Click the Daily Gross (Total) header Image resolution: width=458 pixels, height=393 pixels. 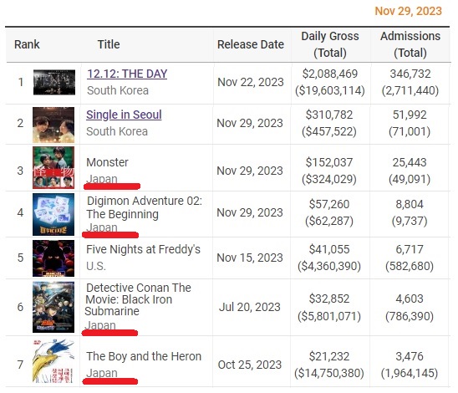[330, 44]
